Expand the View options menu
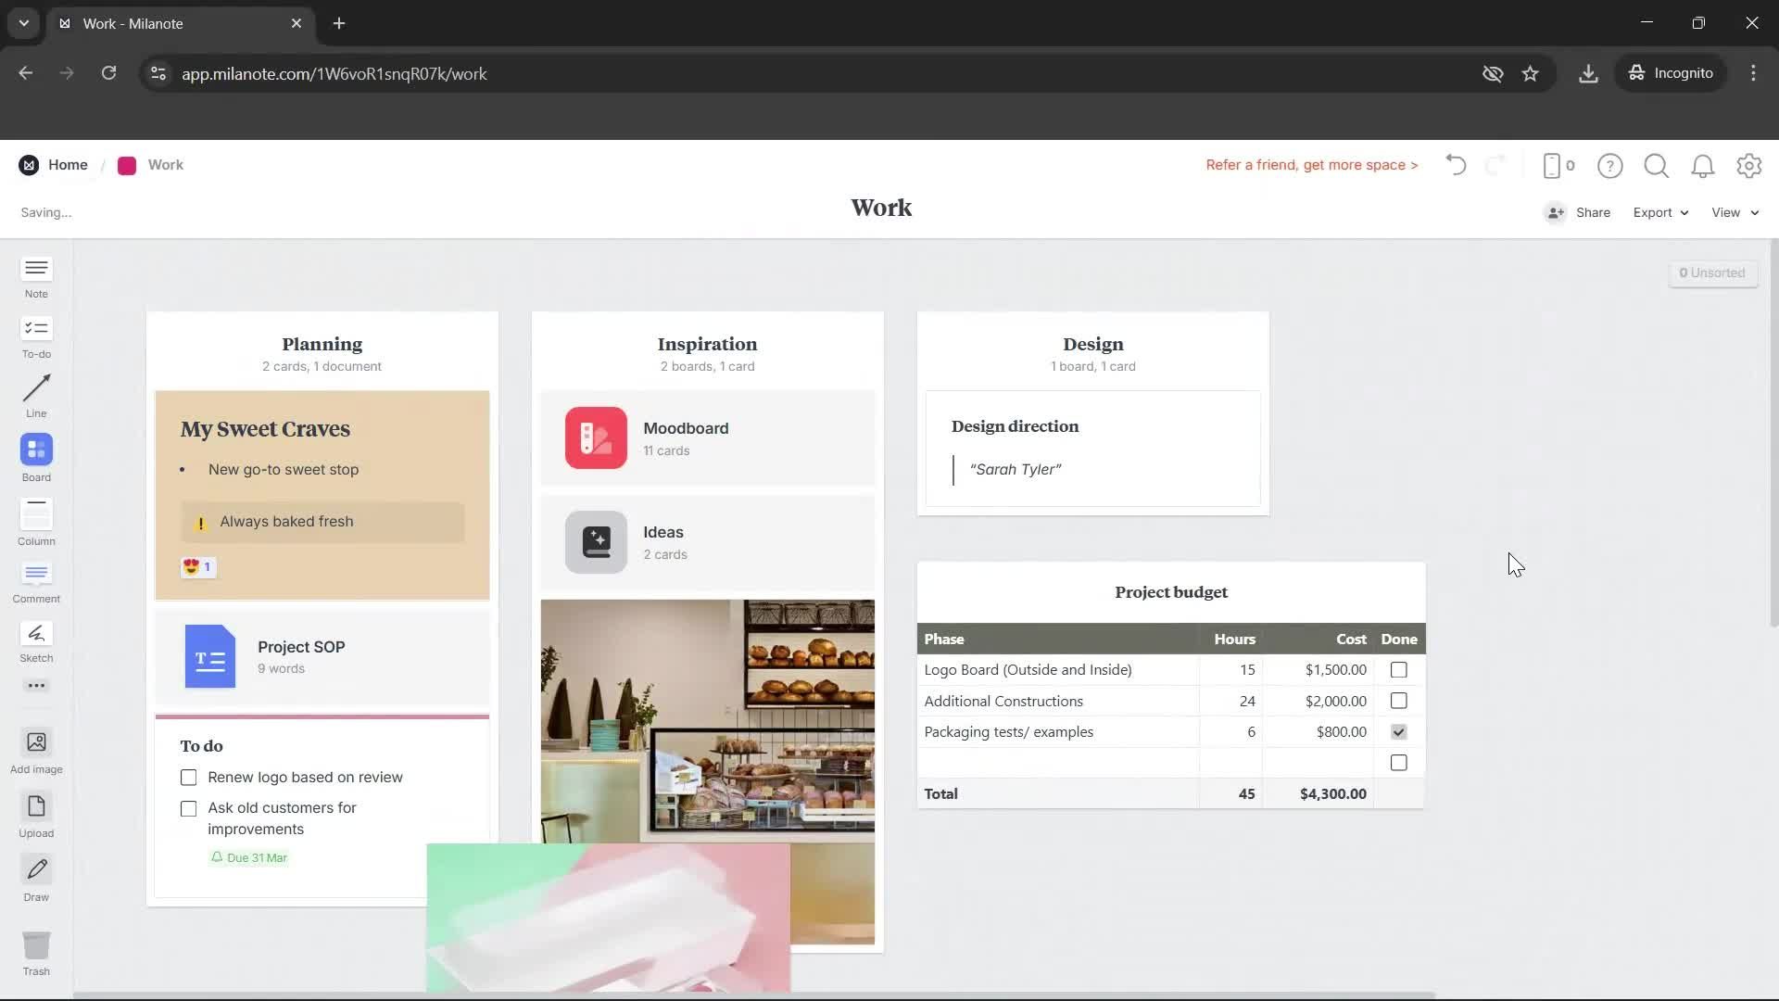1779x1001 pixels. (1732, 212)
